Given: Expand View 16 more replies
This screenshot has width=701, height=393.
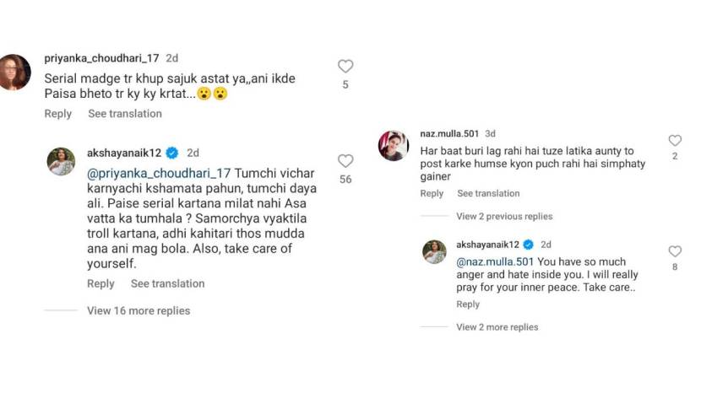Looking at the screenshot, I should (x=139, y=310).
